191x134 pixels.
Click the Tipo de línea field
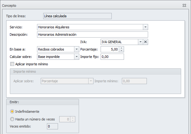(77, 16)
